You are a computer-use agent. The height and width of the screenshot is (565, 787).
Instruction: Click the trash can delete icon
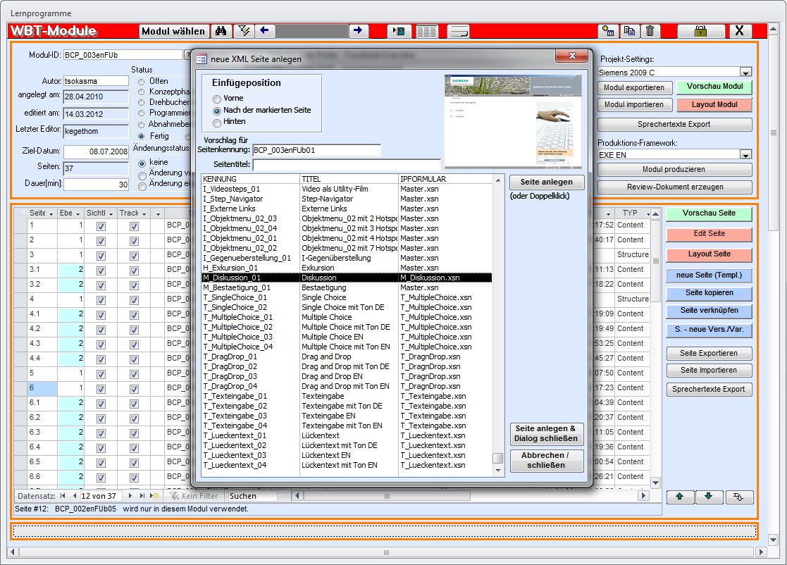click(650, 31)
